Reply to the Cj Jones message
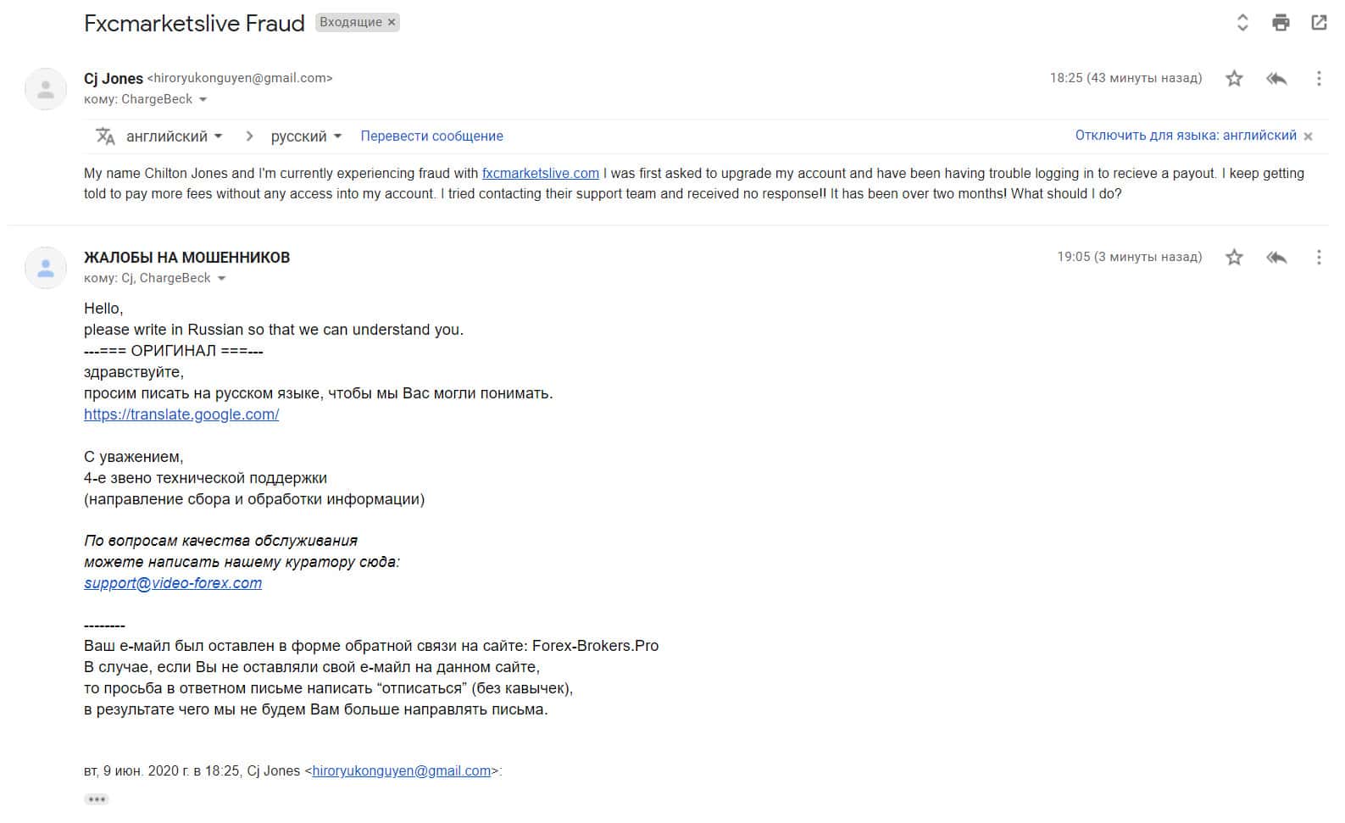 tap(1276, 79)
